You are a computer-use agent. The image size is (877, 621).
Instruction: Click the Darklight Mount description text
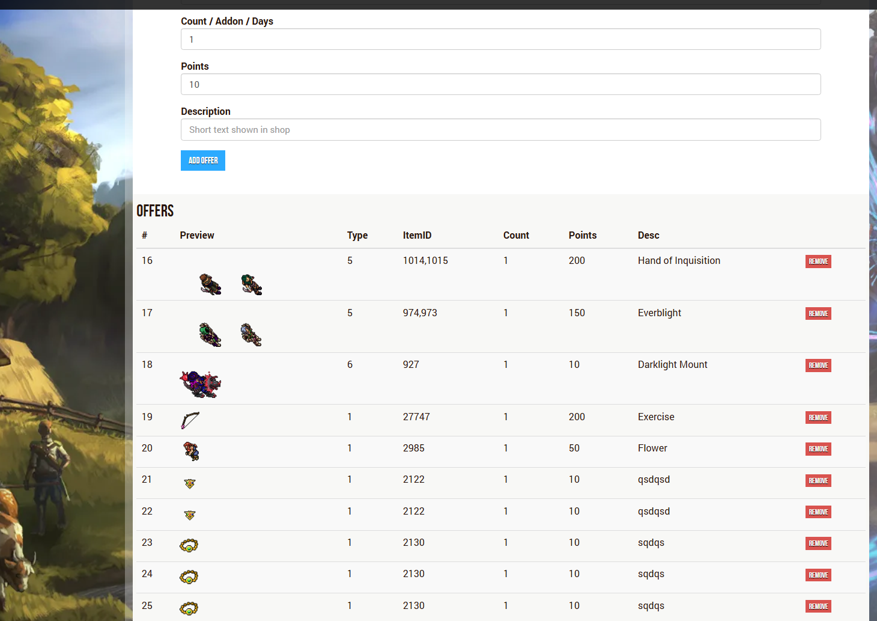(x=673, y=364)
